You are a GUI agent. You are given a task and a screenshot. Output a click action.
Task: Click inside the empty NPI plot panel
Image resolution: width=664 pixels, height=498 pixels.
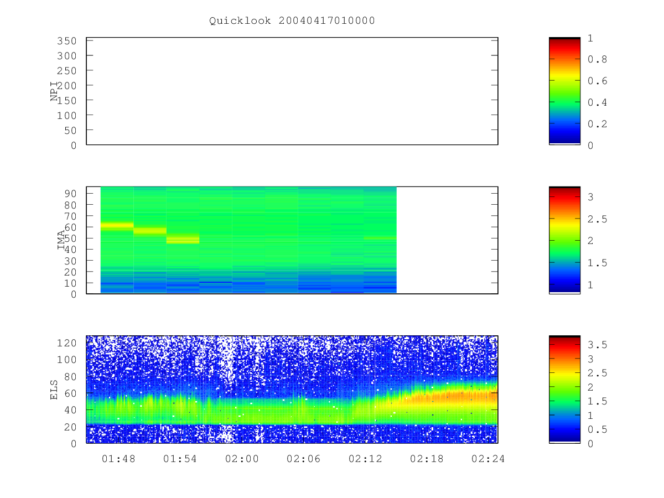point(292,91)
